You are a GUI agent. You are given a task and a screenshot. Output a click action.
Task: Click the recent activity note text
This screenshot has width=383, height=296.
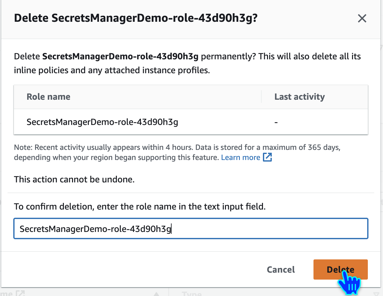pos(177,148)
